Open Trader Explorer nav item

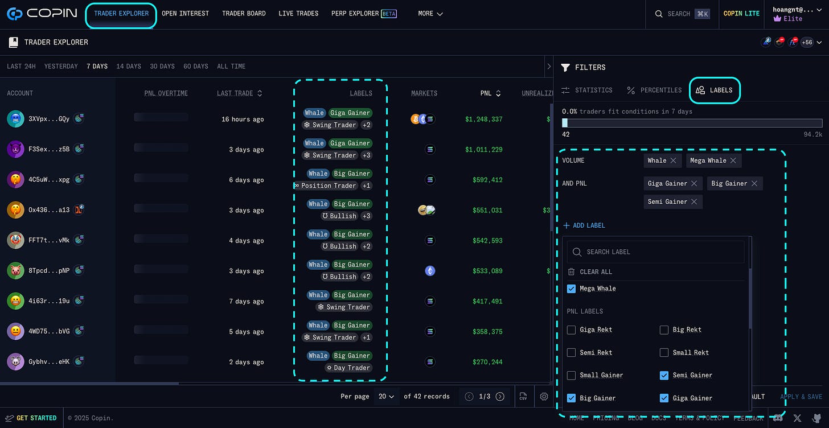click(121, 14)
